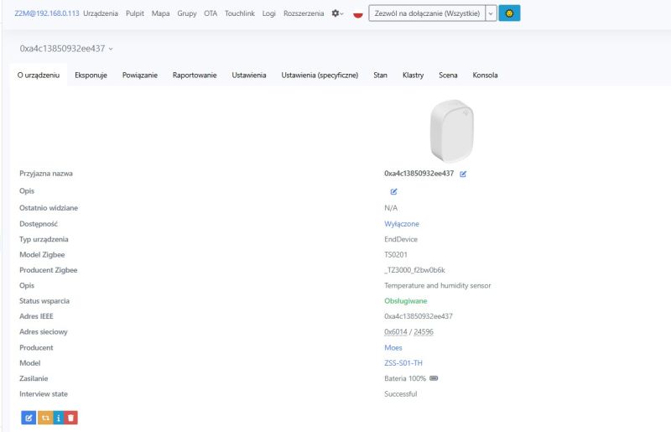
Task: Switch to the Scena tab
Action: click(448, 75)
